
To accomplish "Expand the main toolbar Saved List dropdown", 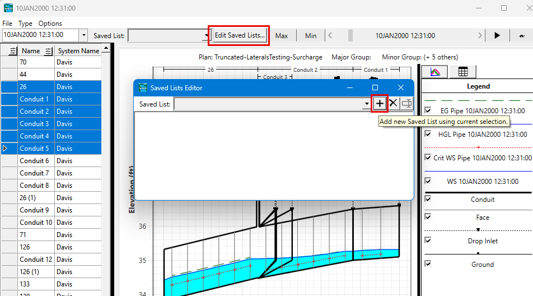I will (x=205, y=35).
